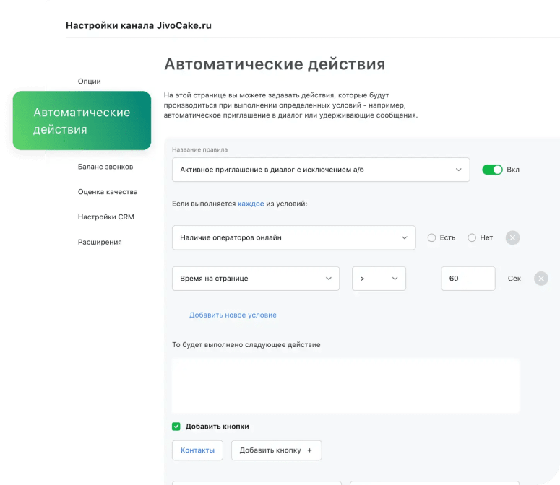The width and height of the screenshot is (560, 485).
Task: Remove the time on page condition
Action: (541, 279)
